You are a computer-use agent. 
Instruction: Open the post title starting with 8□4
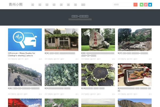pos(93,88)
